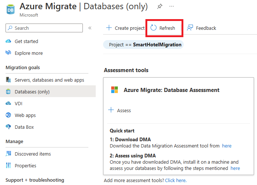Click the Assessment tools heading

point(126,70)
